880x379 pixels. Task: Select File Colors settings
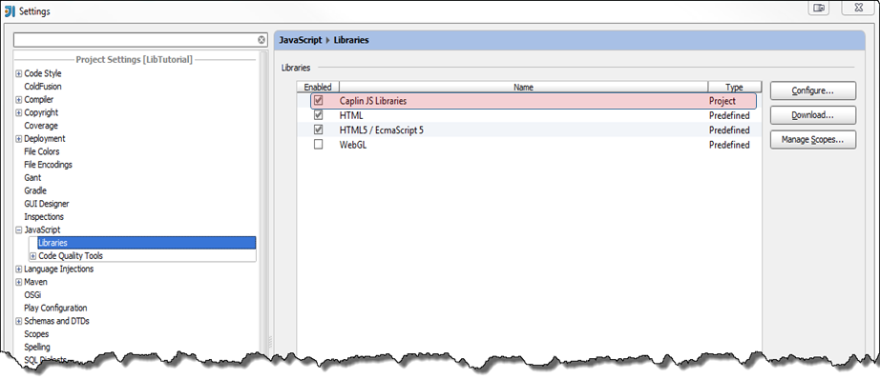click(42, 151)
